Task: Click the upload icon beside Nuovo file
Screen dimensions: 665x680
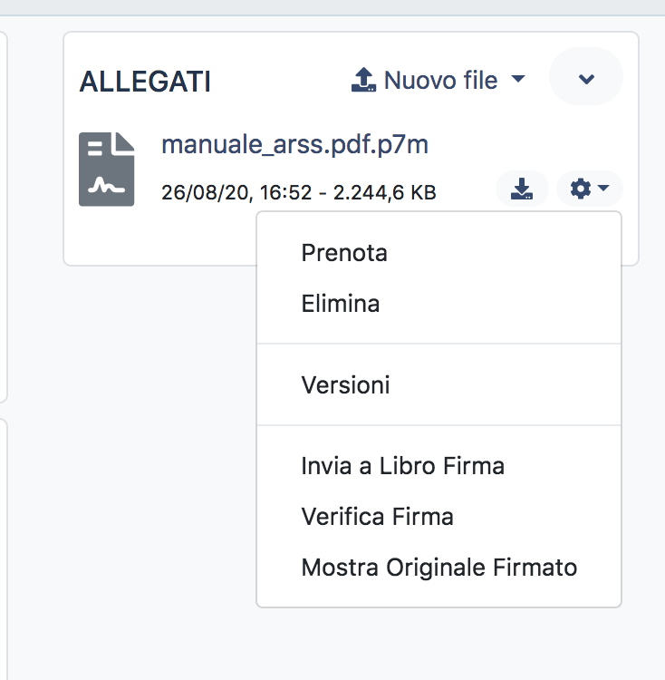Action: click(x=363, y=80)
